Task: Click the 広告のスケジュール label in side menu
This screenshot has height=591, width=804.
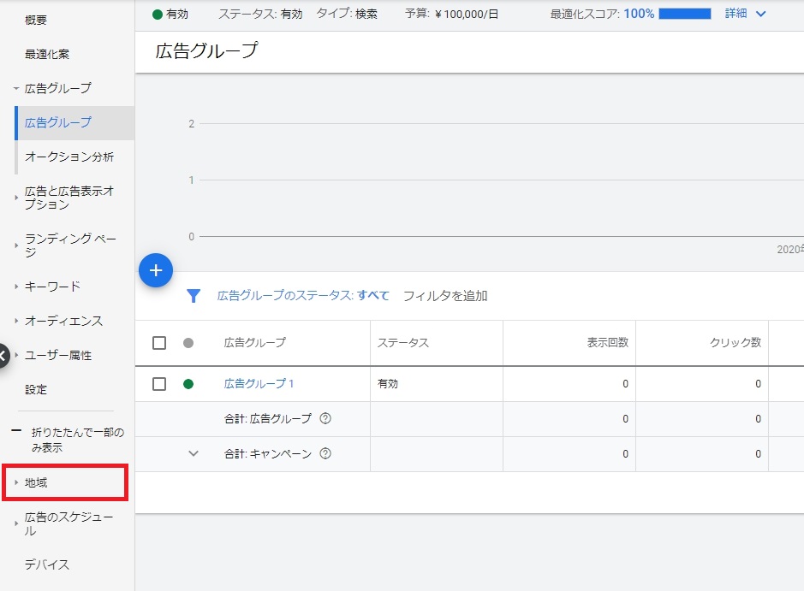Action: point(69,523)
